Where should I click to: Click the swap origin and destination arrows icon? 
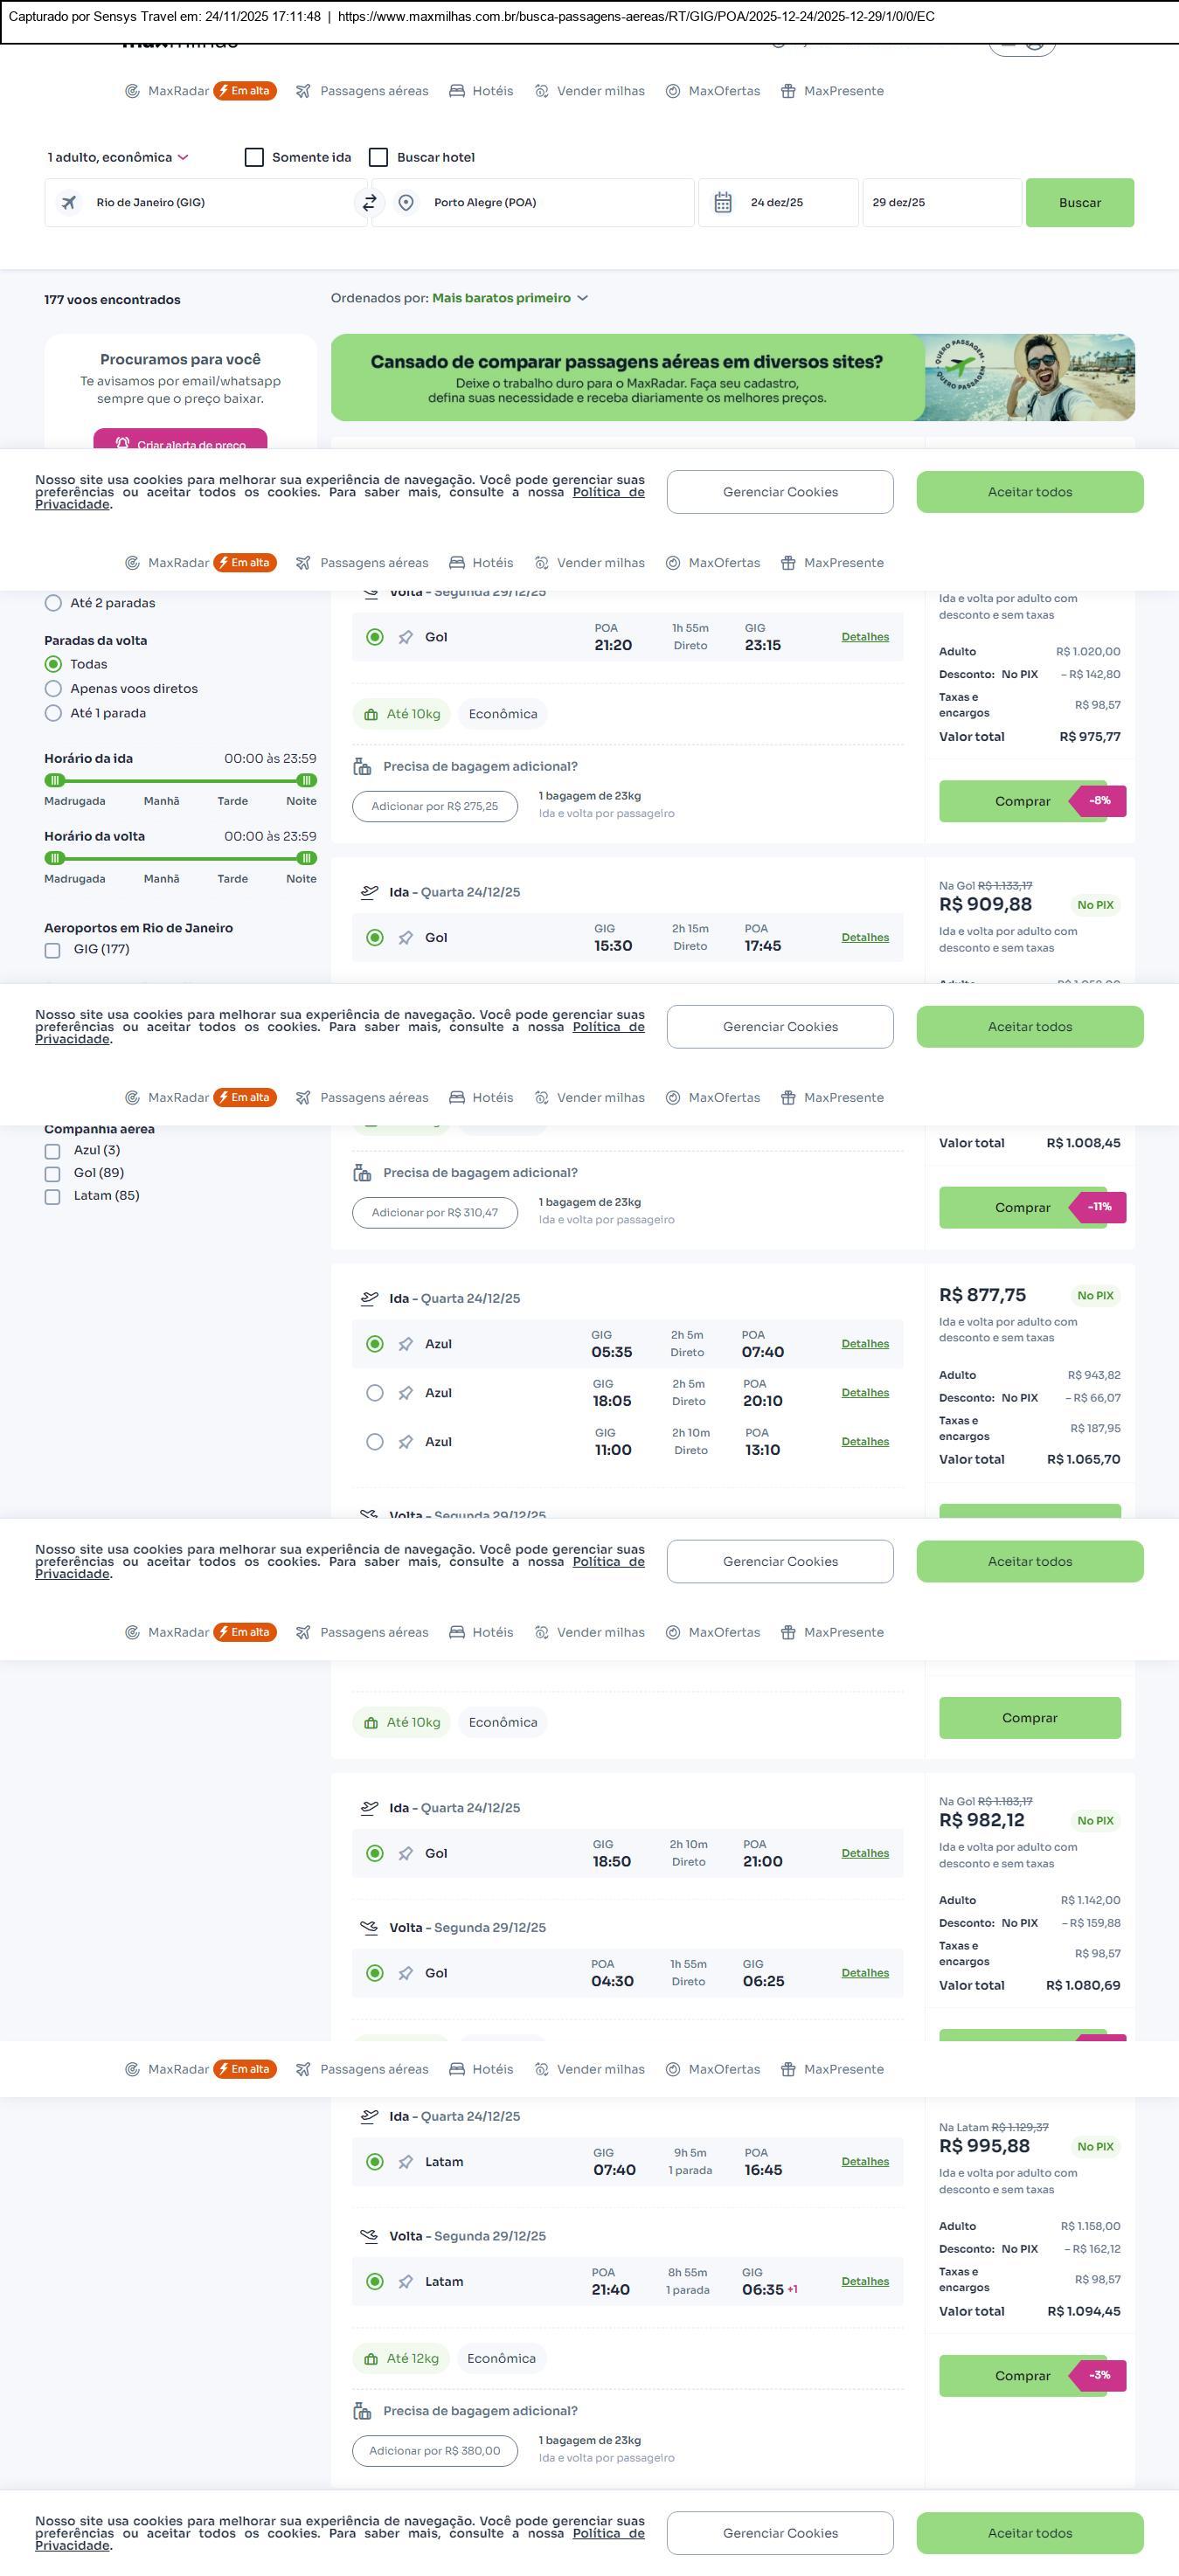(x=369, y=203)
